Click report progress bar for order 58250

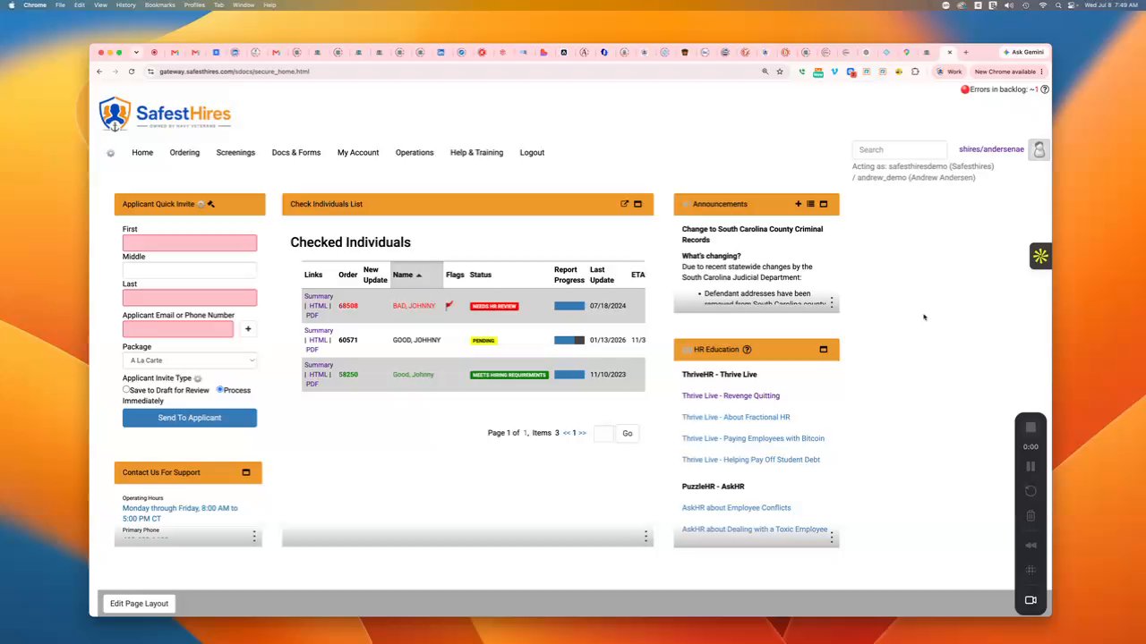coord(569,375)
